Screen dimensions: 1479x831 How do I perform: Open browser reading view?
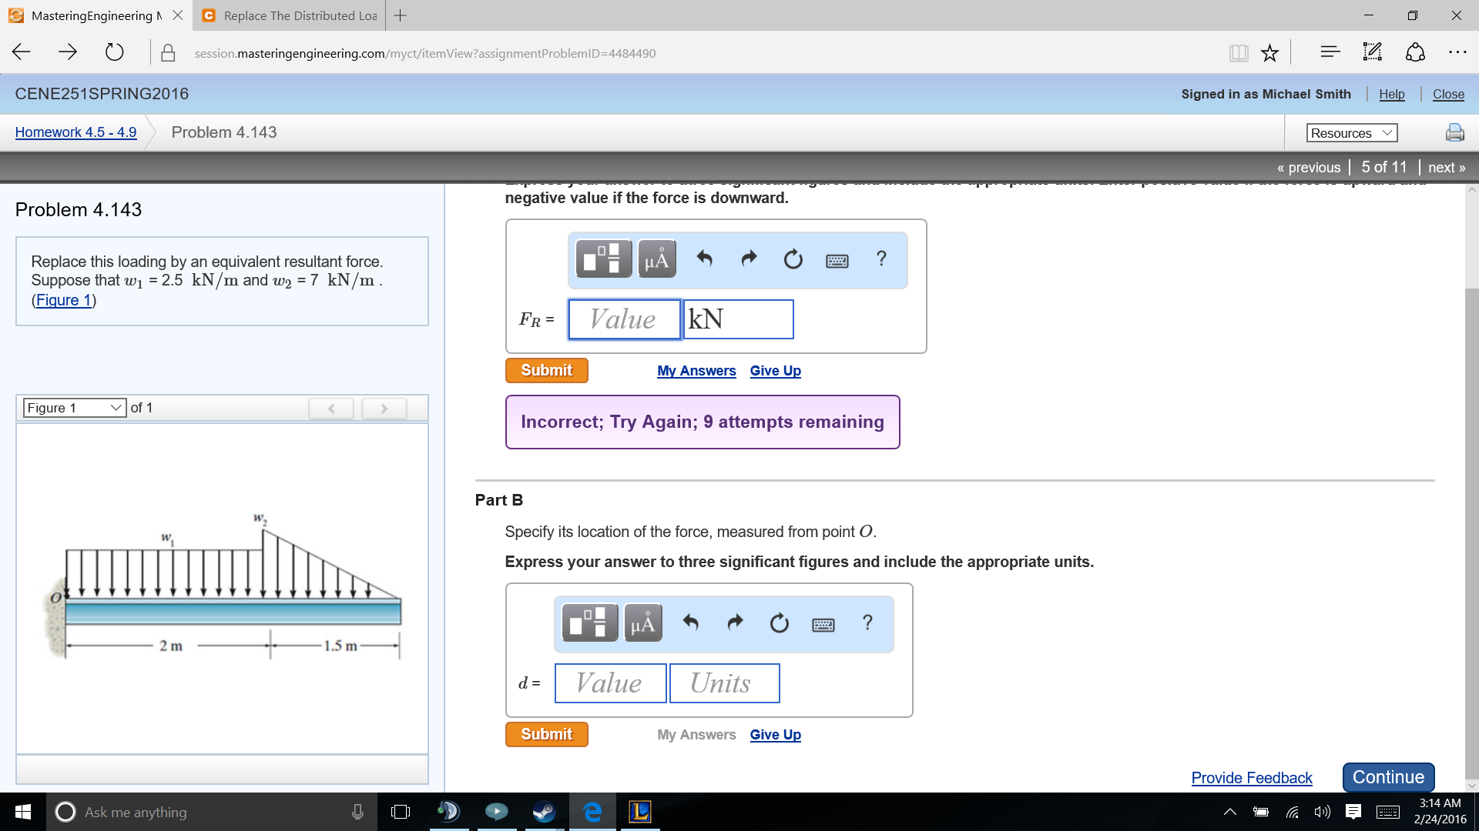click(x=1238, y=53)
